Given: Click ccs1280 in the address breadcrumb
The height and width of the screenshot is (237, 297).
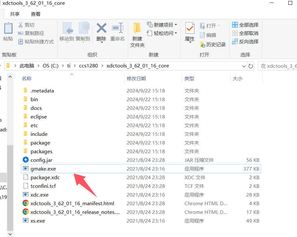Looking at the screenshot, I should (88, 66).
